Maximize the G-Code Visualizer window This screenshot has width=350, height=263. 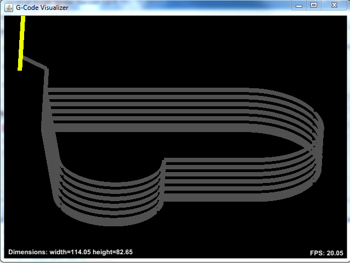[314, 5]
